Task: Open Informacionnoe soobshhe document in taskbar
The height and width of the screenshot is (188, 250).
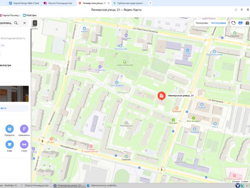Action: [103, 185]
